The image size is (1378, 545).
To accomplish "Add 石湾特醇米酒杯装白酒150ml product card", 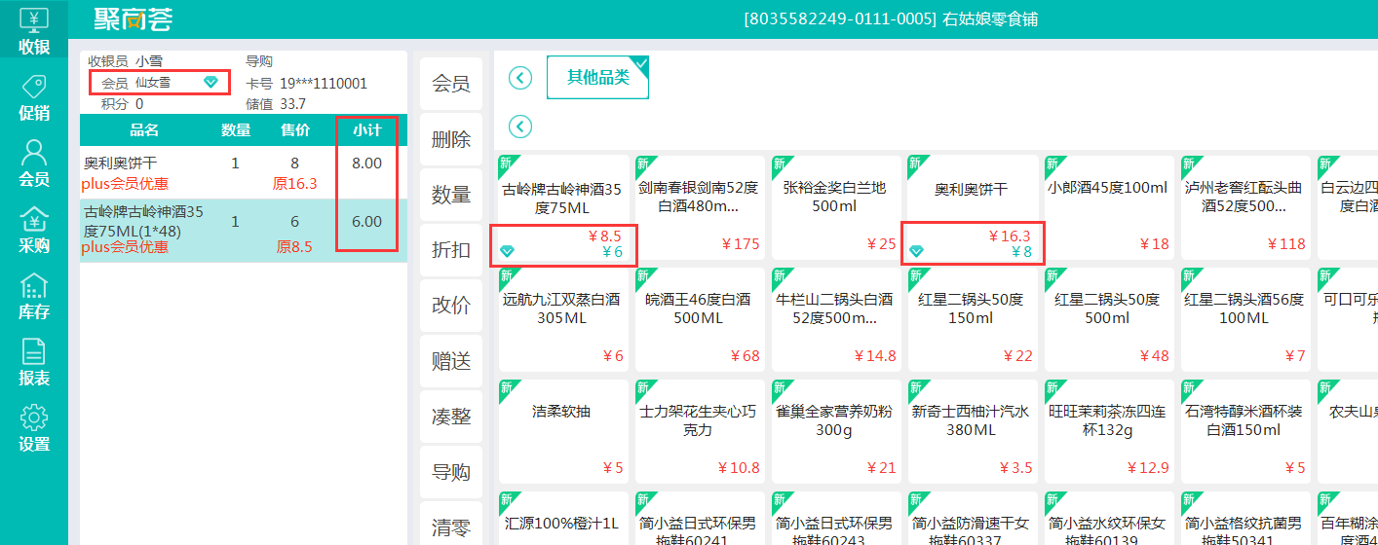I will point(1244,431).
